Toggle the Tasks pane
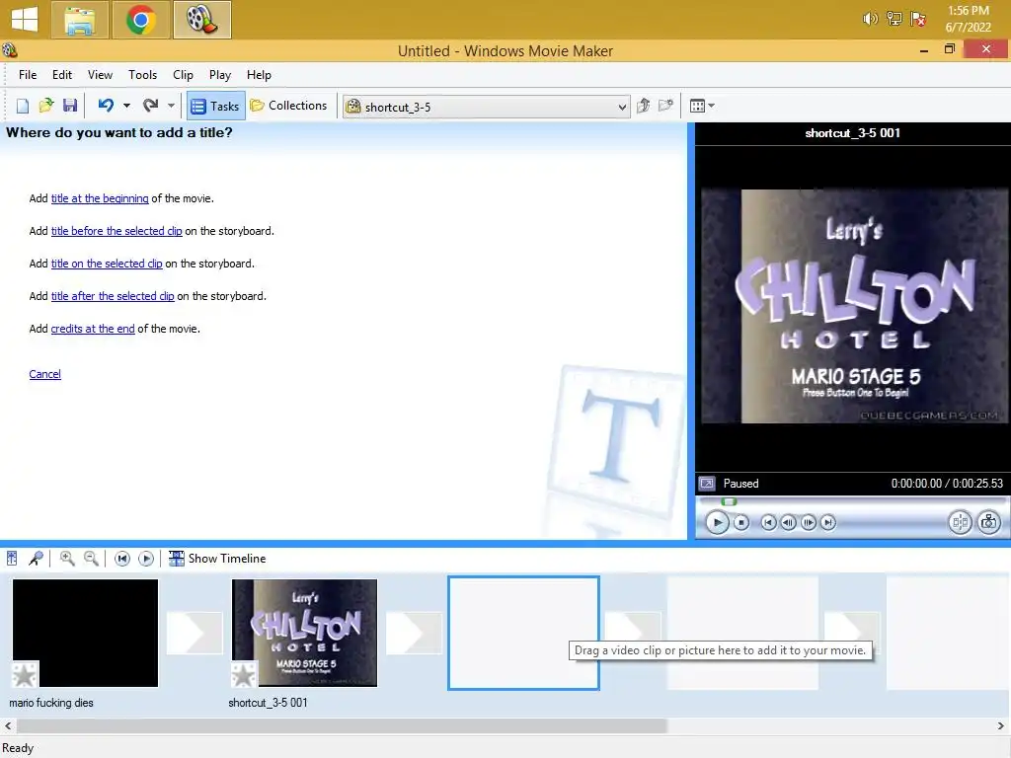Viewport: 1011px width, 758px height. coord(215,106)
